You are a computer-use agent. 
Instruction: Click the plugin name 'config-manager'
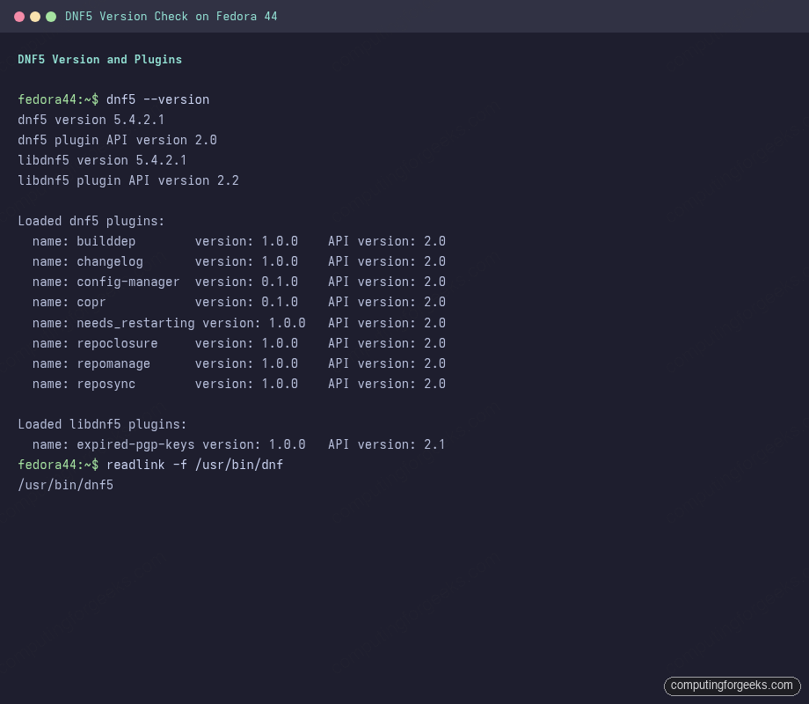tap(128, 282)
